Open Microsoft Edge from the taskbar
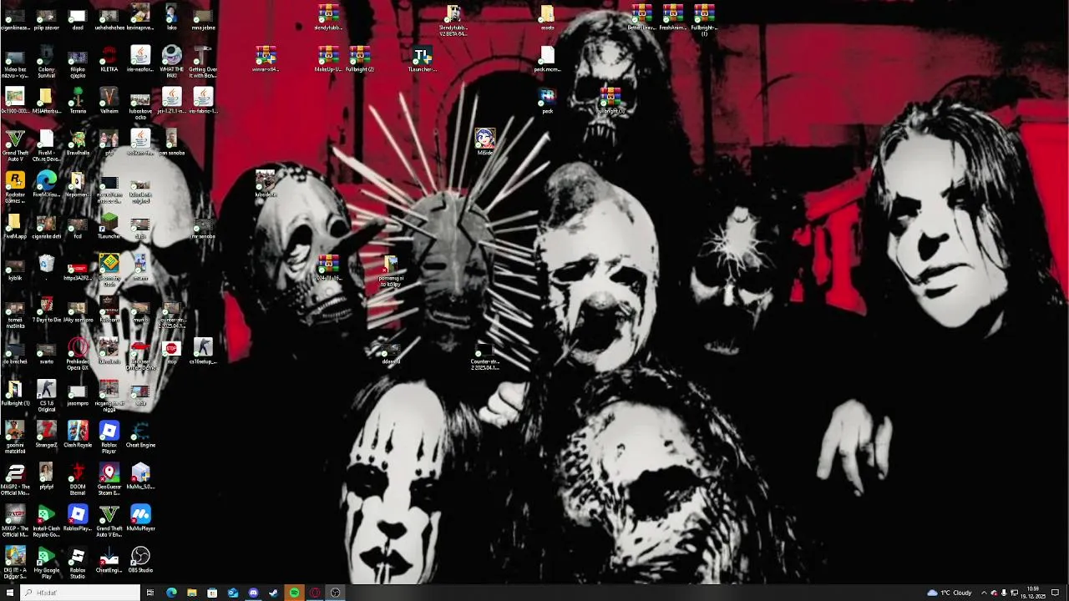The image size is (1069, 601). tap(171, 593)
